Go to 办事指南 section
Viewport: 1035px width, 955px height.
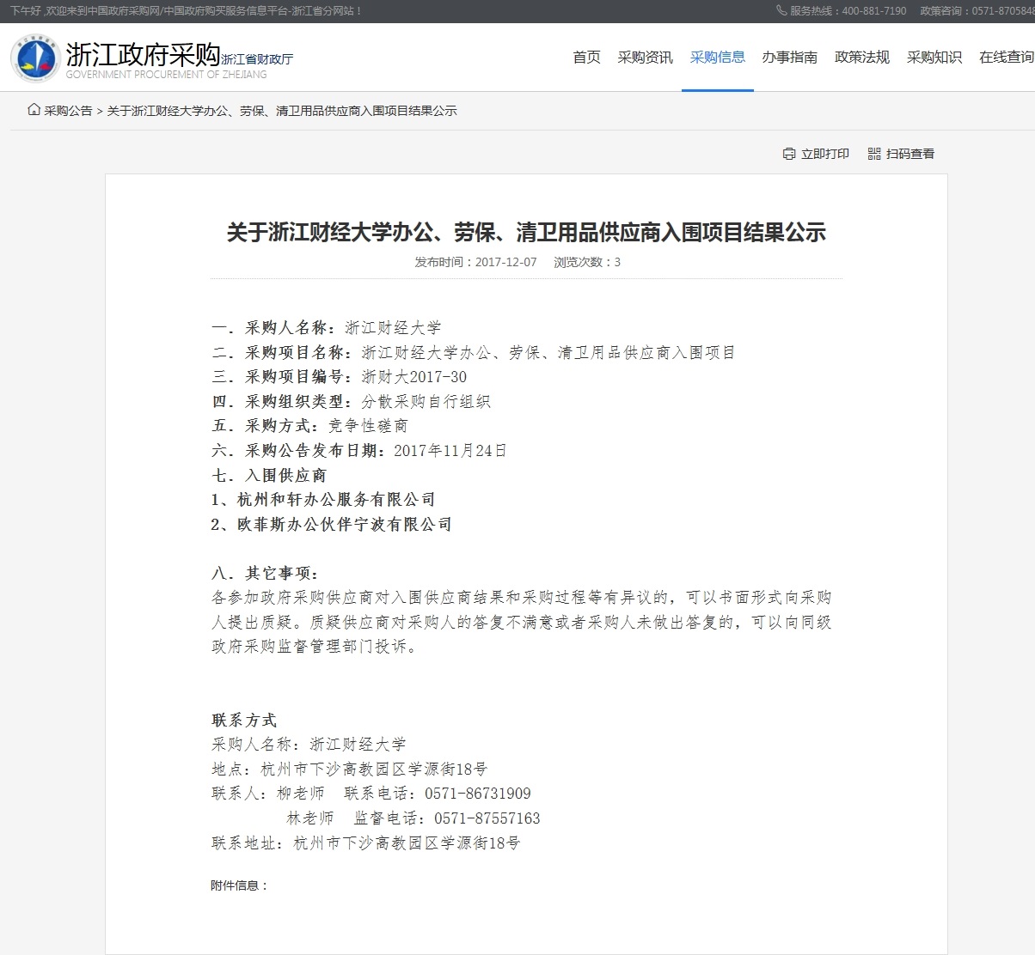pos(789,58)
